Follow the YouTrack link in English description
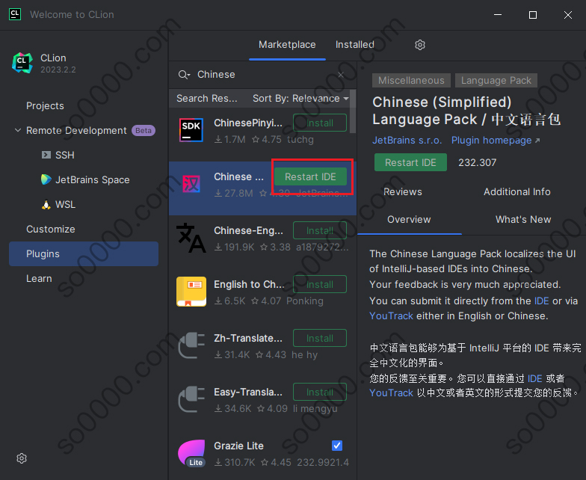The width and height of the screenshot is (586, 480). click(391, 316)
